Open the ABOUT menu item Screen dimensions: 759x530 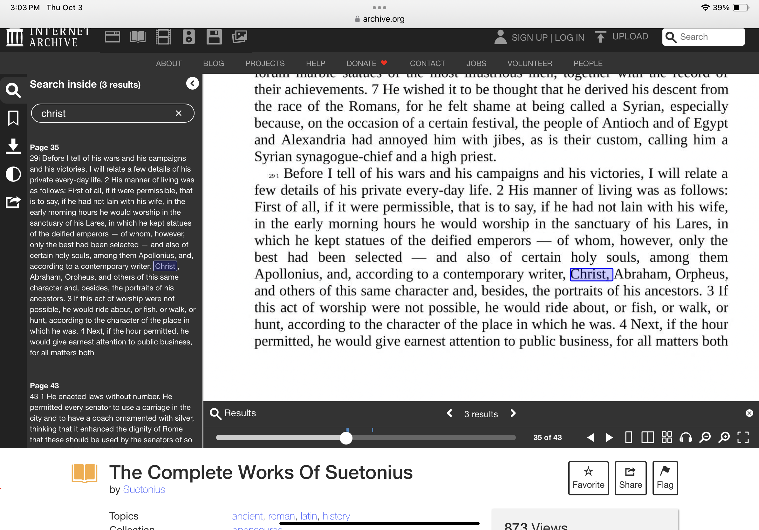[x=168, y=64]
